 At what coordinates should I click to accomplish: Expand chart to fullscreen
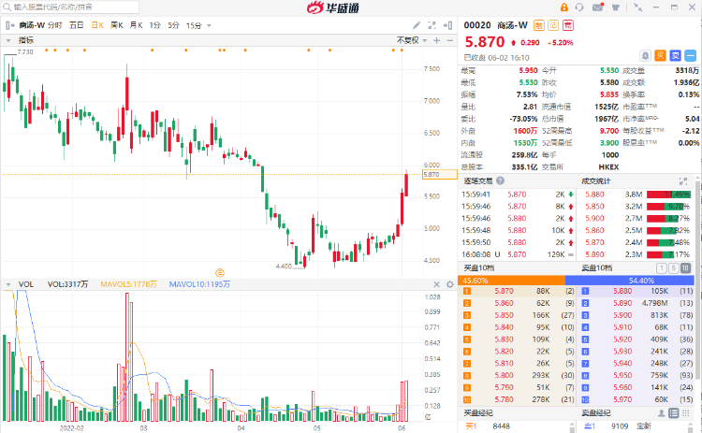(x=432, y=25)
